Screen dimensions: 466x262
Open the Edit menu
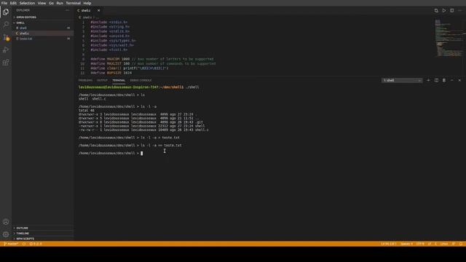(13, 3)
